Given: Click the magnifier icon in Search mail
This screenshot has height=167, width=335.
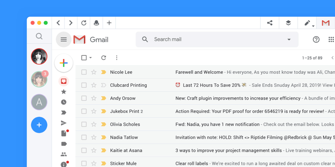Looking at the screenshot, I should (x=145, y=40).
